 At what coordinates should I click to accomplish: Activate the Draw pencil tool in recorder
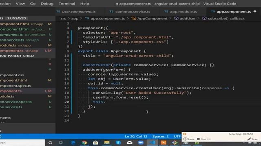[252, 139]
